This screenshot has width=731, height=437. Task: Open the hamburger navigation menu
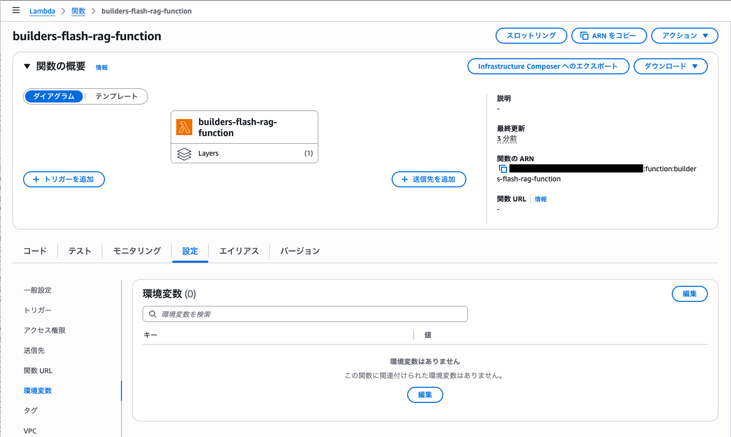(x=16, y=11)
